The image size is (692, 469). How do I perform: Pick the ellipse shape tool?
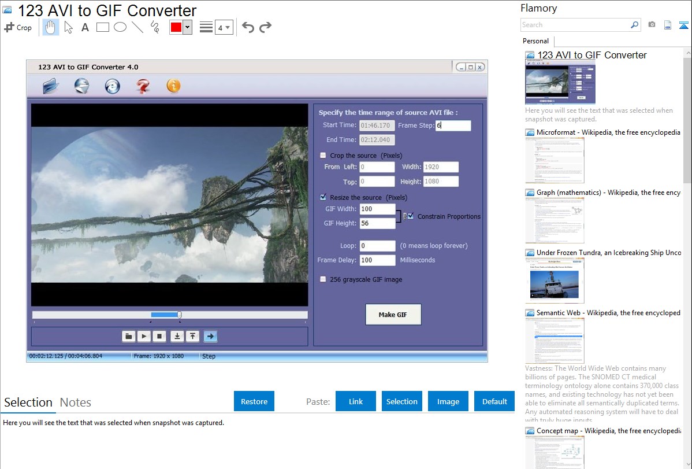click(120, 27)
